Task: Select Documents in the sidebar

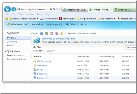Action: pyautogui.click(x=12, y=42)
